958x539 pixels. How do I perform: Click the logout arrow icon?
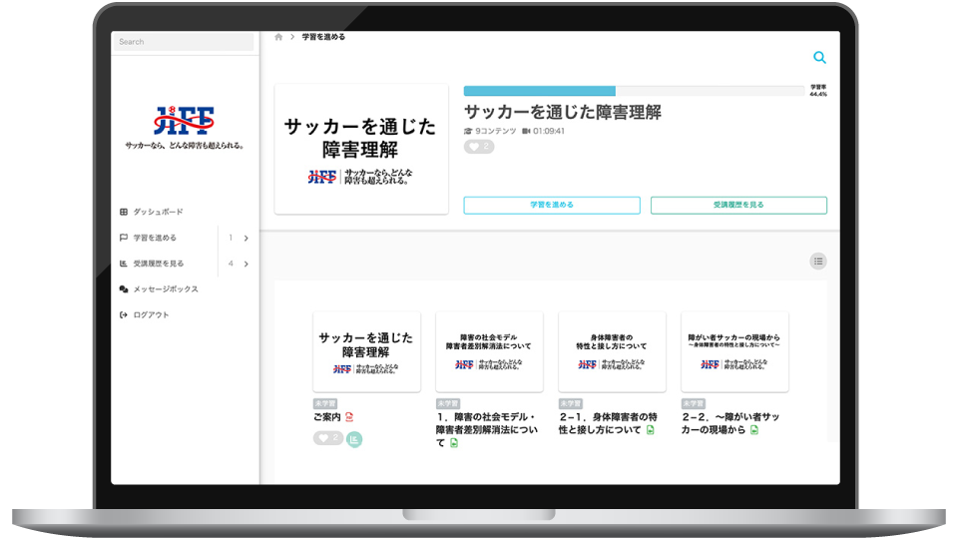124,314
